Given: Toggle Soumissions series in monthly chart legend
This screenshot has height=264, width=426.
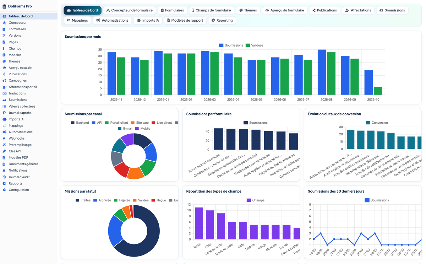Looking at the screenshot, I should (x=231, y=45).
